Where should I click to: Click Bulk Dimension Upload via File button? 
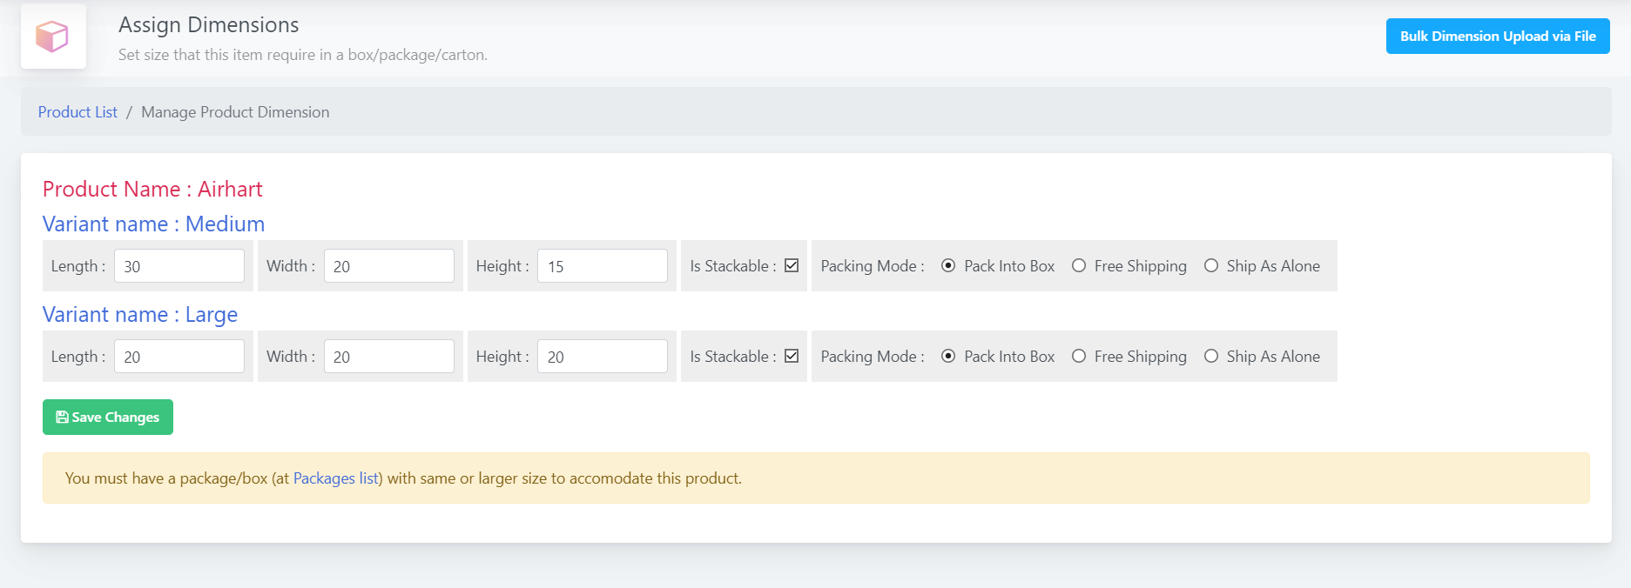pyautogui.click(x=1497, y=37)
